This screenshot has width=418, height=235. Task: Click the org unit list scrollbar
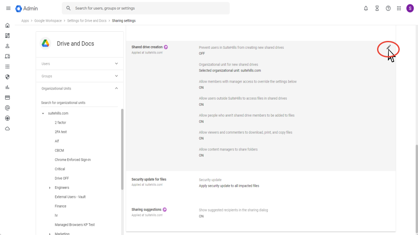pyautogui.click(x=122, y=149)
